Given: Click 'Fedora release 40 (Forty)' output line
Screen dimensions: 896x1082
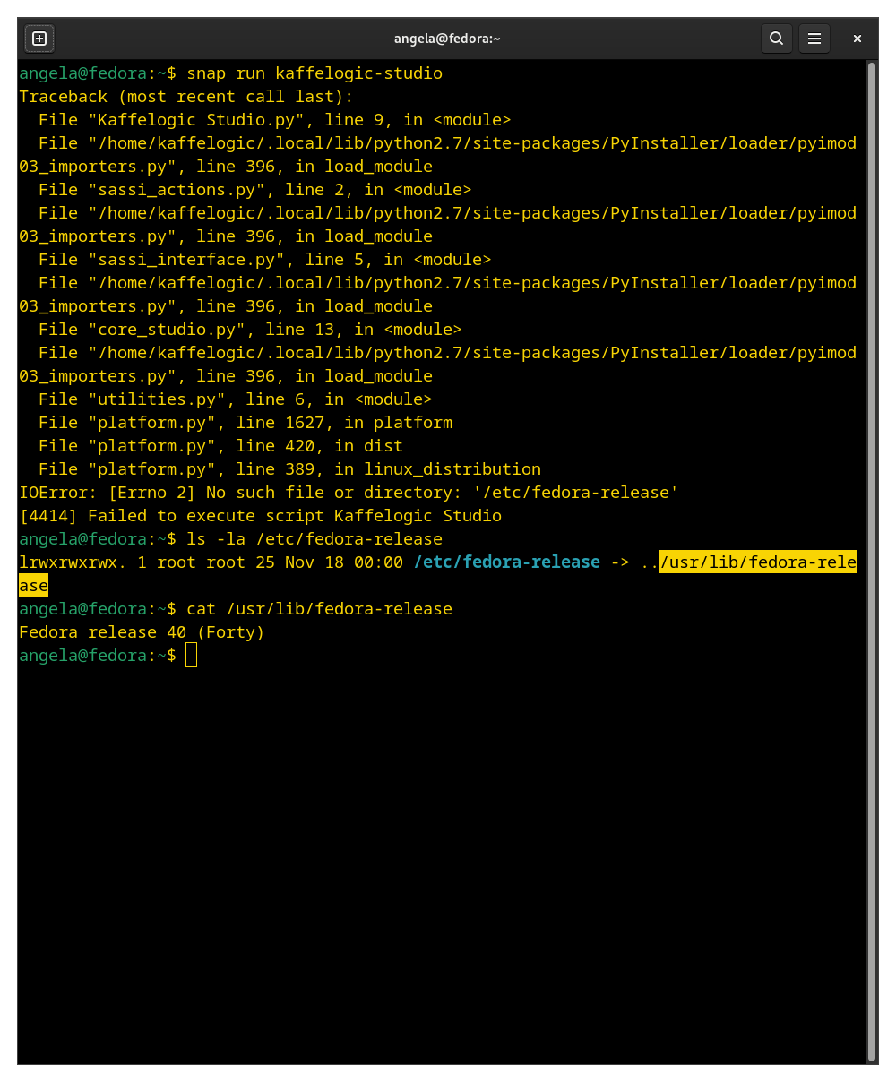Looking at the screenshot, I should [142, 632].
